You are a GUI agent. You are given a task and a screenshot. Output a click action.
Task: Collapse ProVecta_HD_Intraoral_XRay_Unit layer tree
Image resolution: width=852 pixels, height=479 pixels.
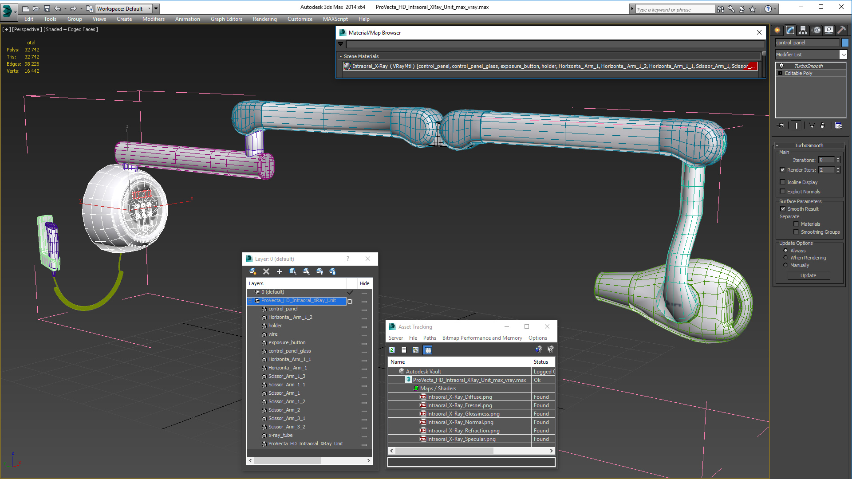250,301
